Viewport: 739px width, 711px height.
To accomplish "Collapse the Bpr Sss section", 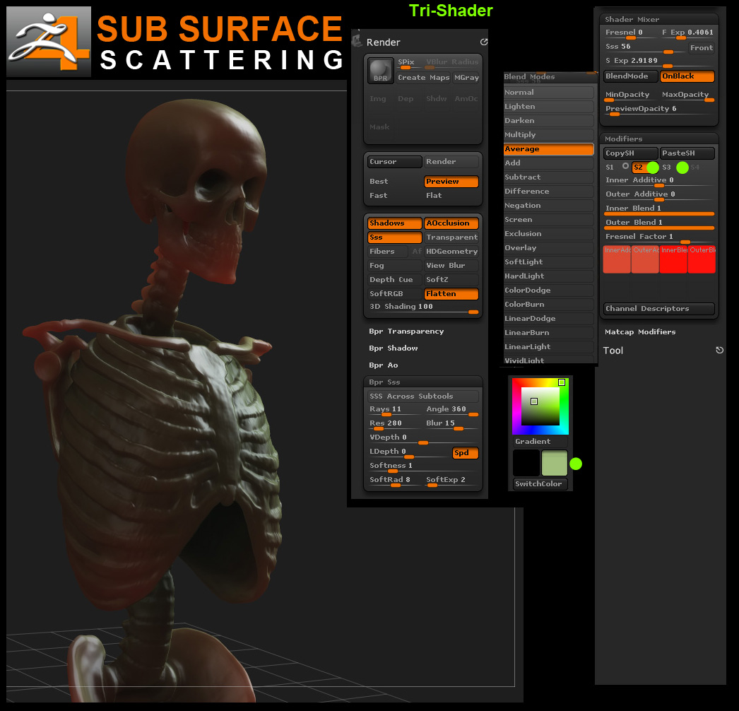I will pyautogui.click(x=384, y=382).
